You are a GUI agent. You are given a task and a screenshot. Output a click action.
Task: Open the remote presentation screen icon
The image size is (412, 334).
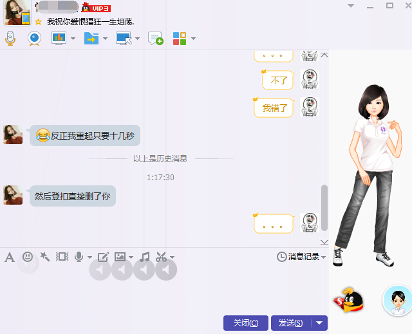(x=59, y=39)
